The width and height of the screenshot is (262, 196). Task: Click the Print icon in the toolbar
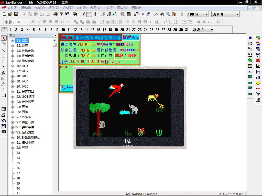[56, 14]
